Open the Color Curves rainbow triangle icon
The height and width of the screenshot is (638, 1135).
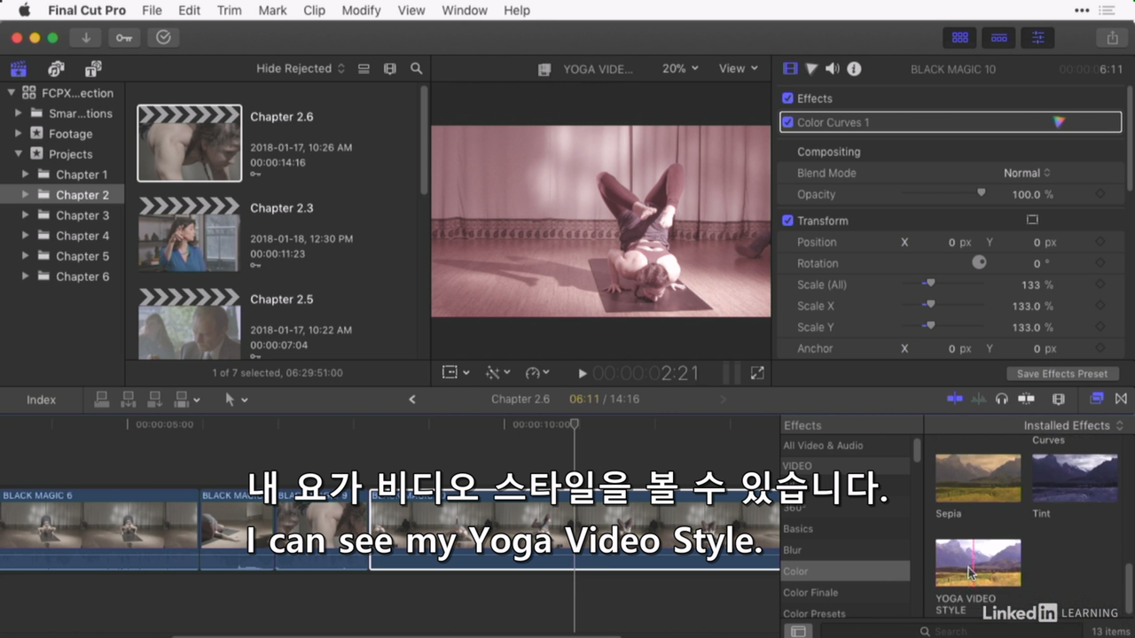click(1059, 122)
